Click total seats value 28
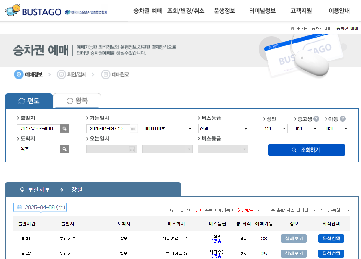Image resolution: width=361 pixels, height=259 pixels. pyautogui.click(x=243, y=253)
